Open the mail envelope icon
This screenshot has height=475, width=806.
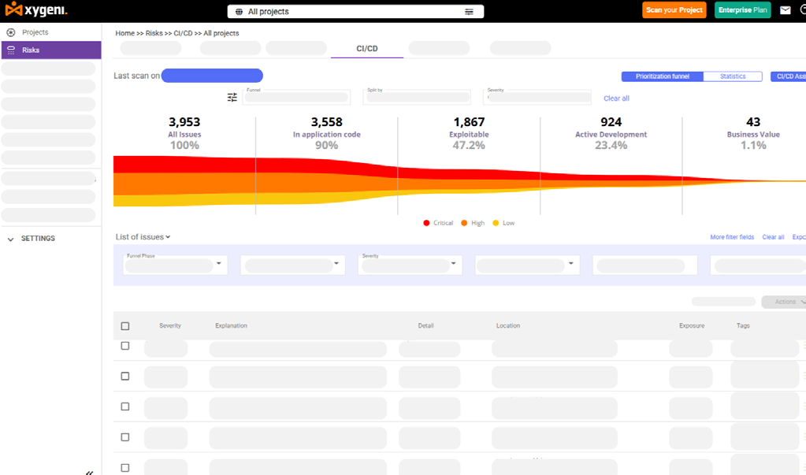point(785,10)
